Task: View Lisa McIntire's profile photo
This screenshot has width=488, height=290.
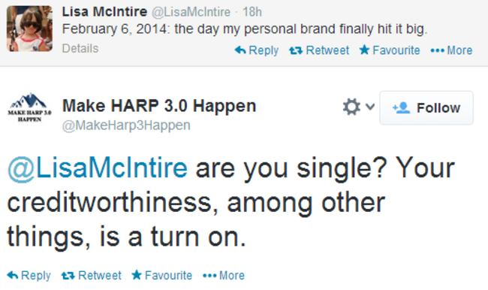Action: pyautogui.click(x=29, y=29)
